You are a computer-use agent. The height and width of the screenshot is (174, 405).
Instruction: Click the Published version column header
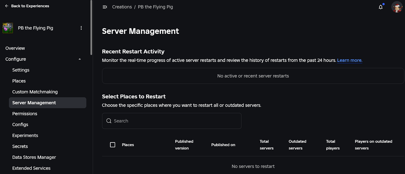184,145
